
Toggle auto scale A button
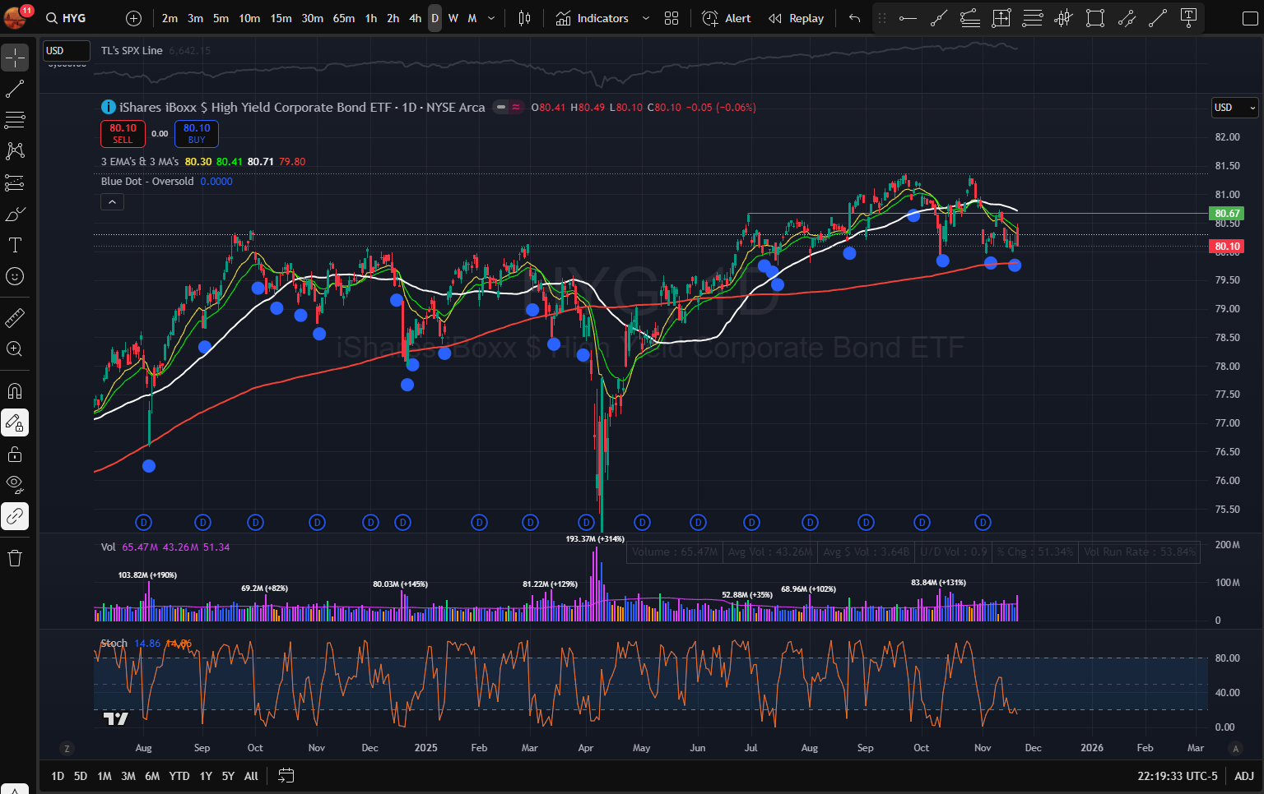pos(1235,748)
